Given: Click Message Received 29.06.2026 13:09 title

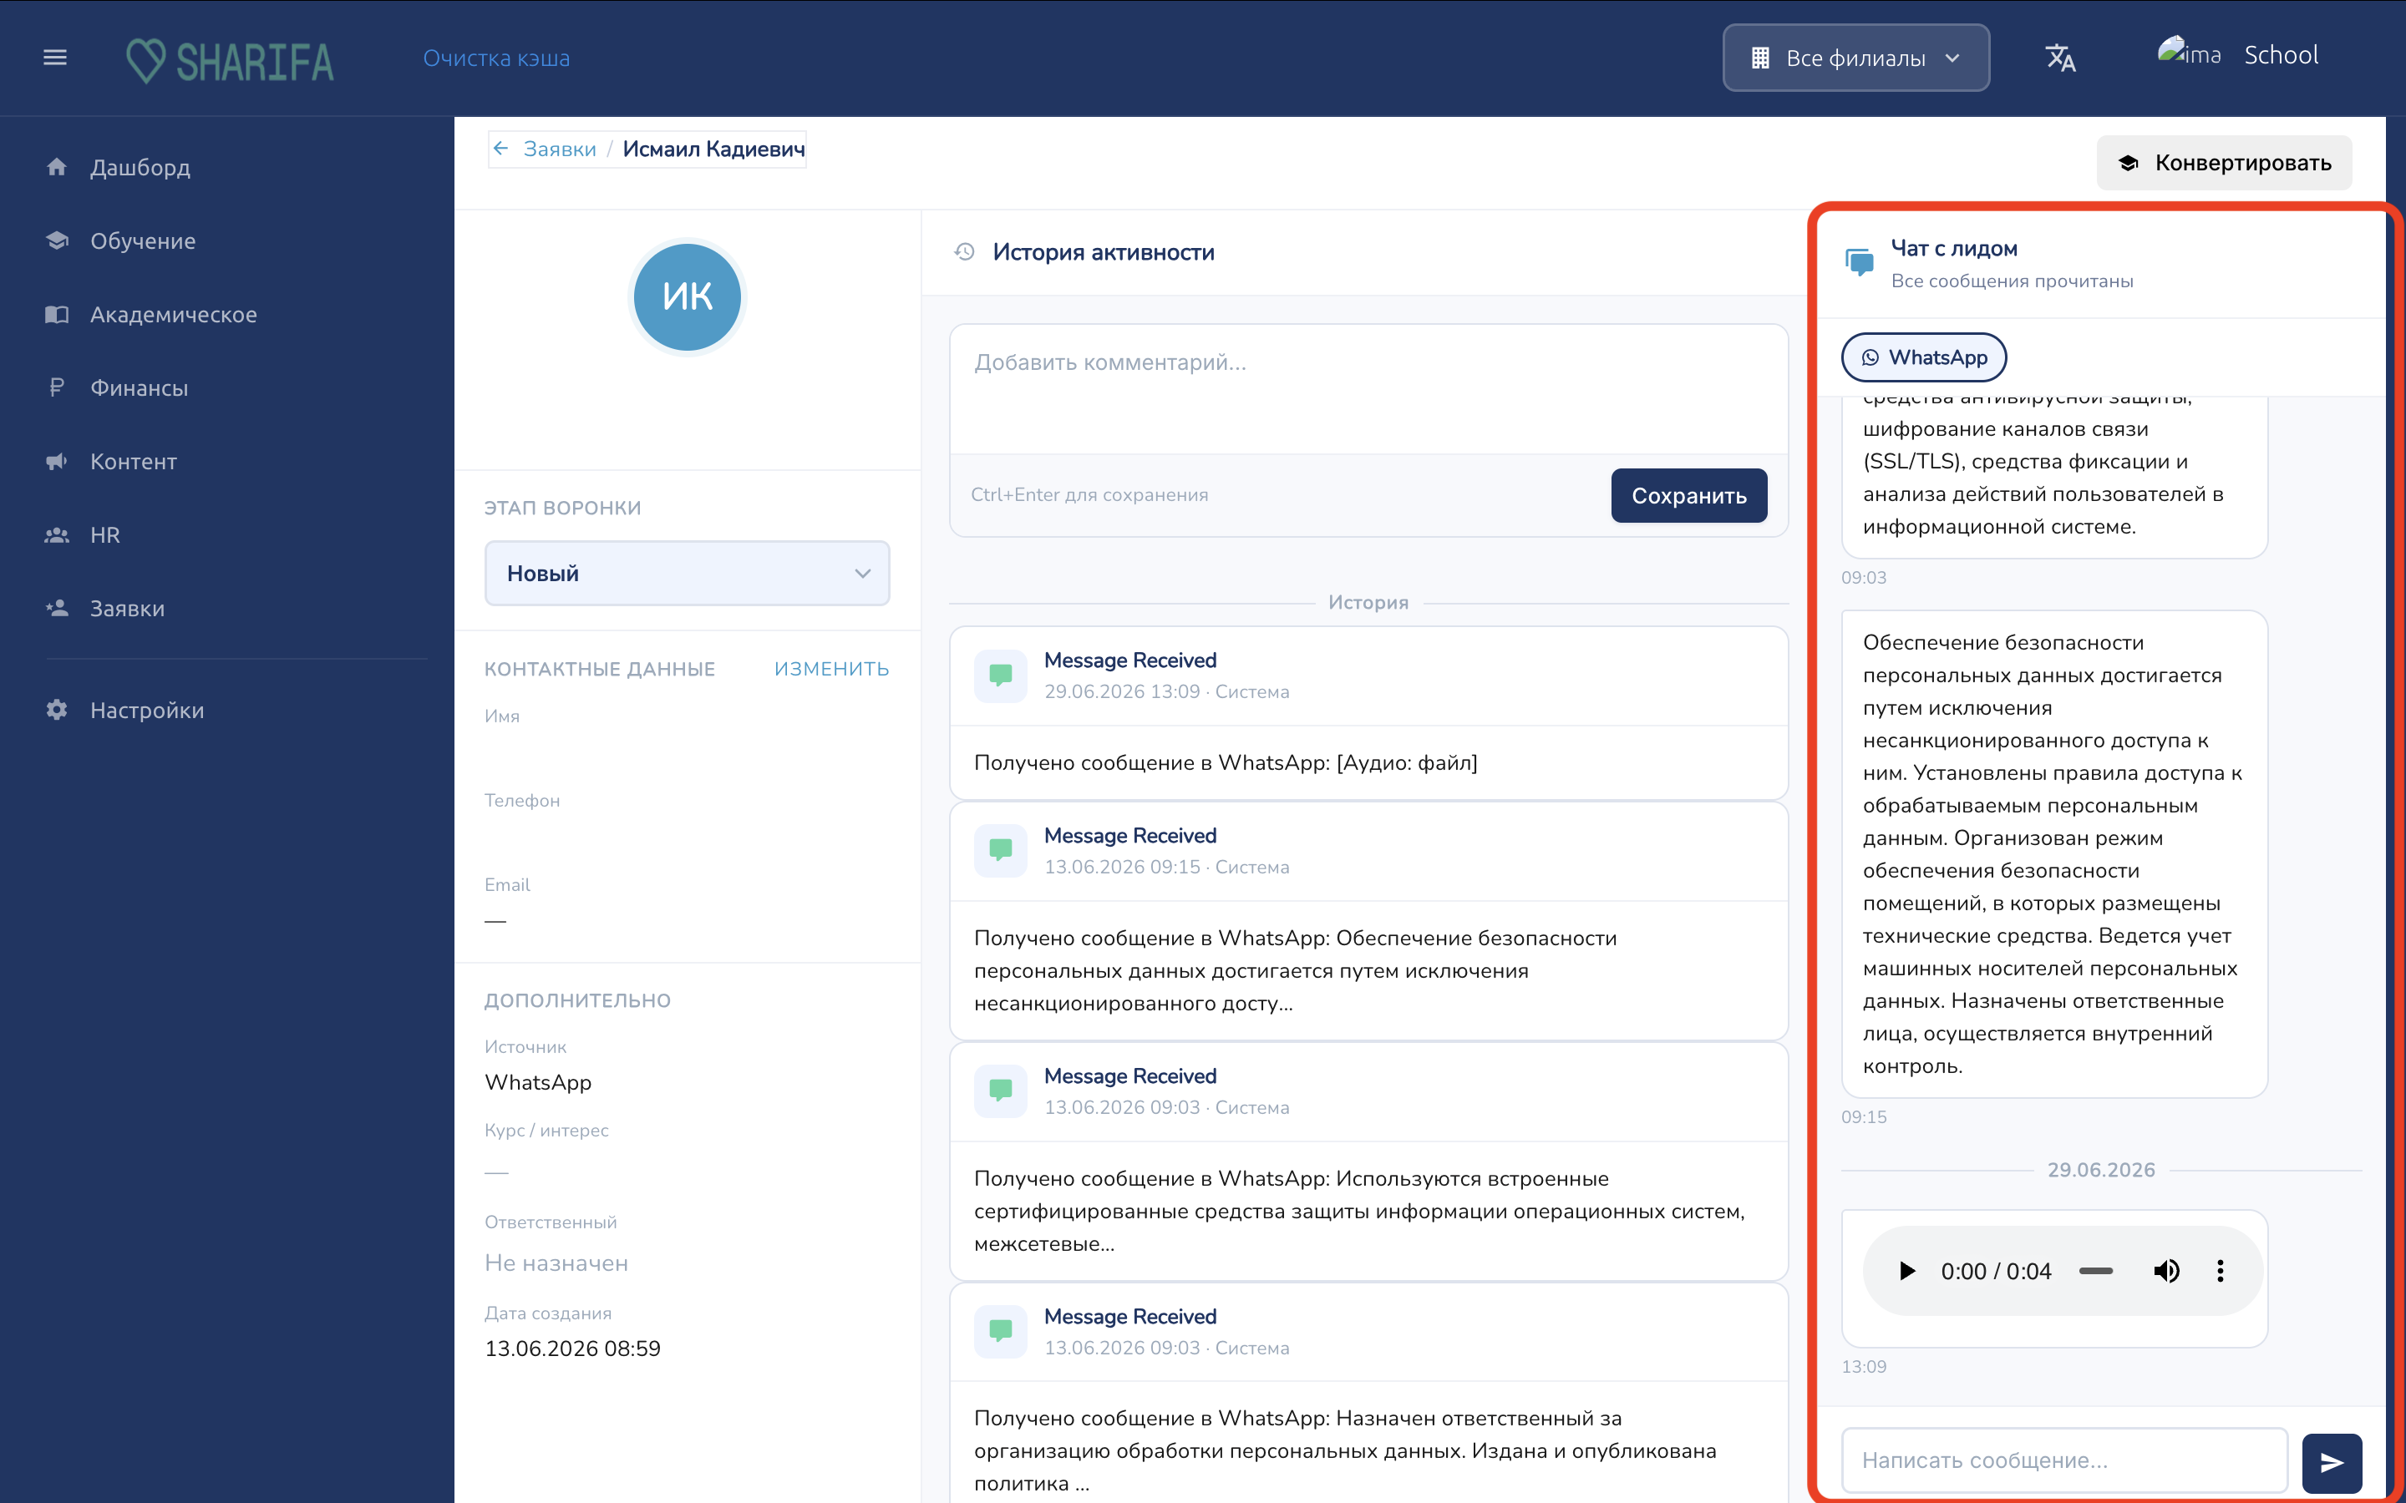Looking at the screenshot, I should click(1130, 660).
